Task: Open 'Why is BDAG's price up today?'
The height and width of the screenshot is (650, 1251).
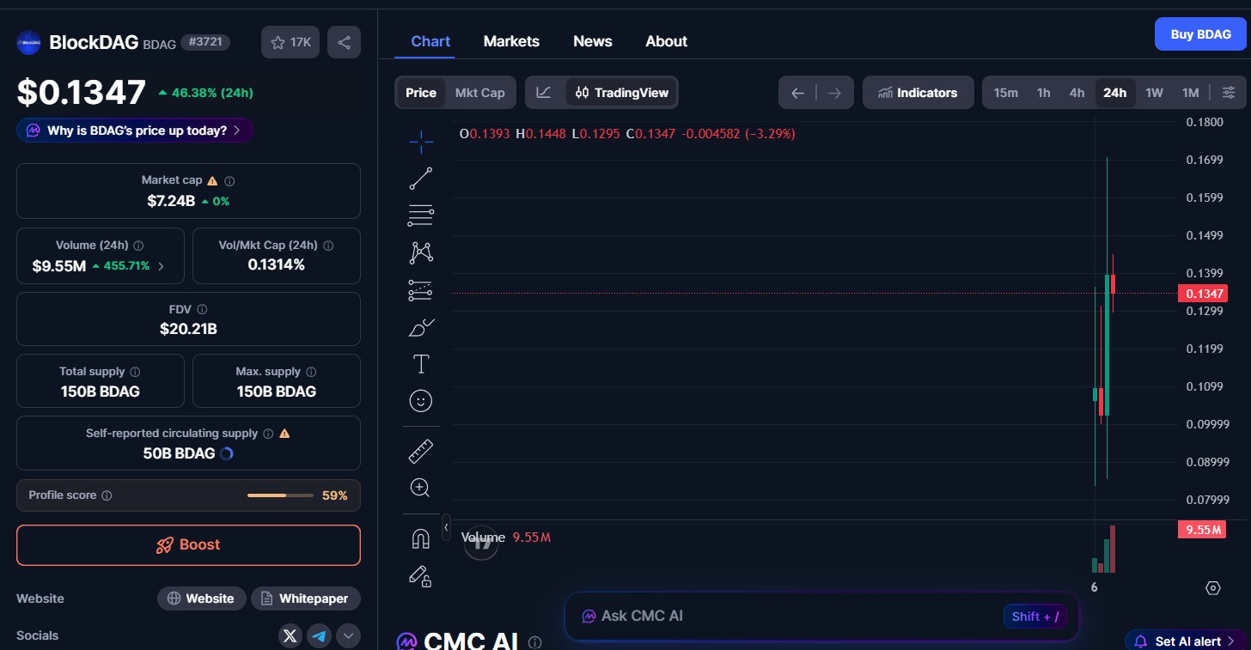Action: tap(134, 129)
